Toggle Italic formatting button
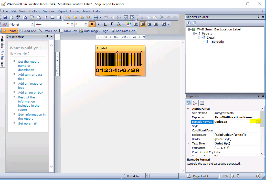Screen dimensions: 266x180 coord(99,24)
